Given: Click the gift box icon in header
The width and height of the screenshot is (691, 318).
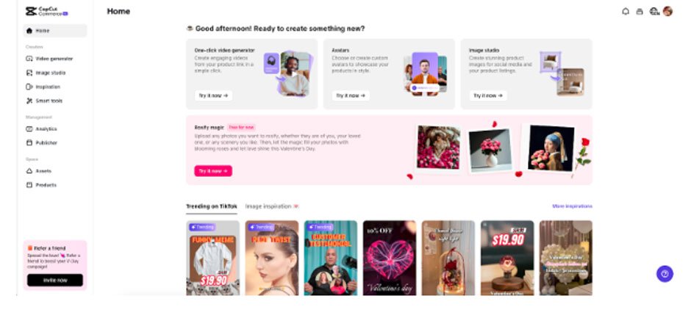Looking at the screenshot, I should tap(640, 12).
